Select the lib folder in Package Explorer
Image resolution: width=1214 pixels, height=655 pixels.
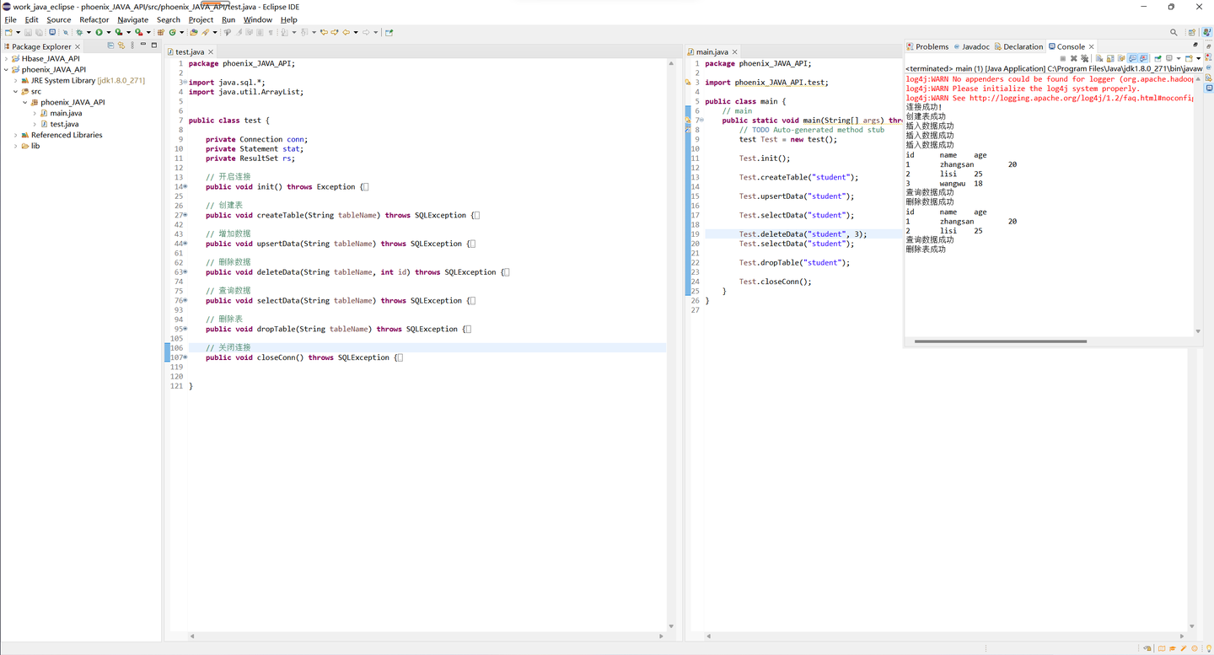(30, 146)
